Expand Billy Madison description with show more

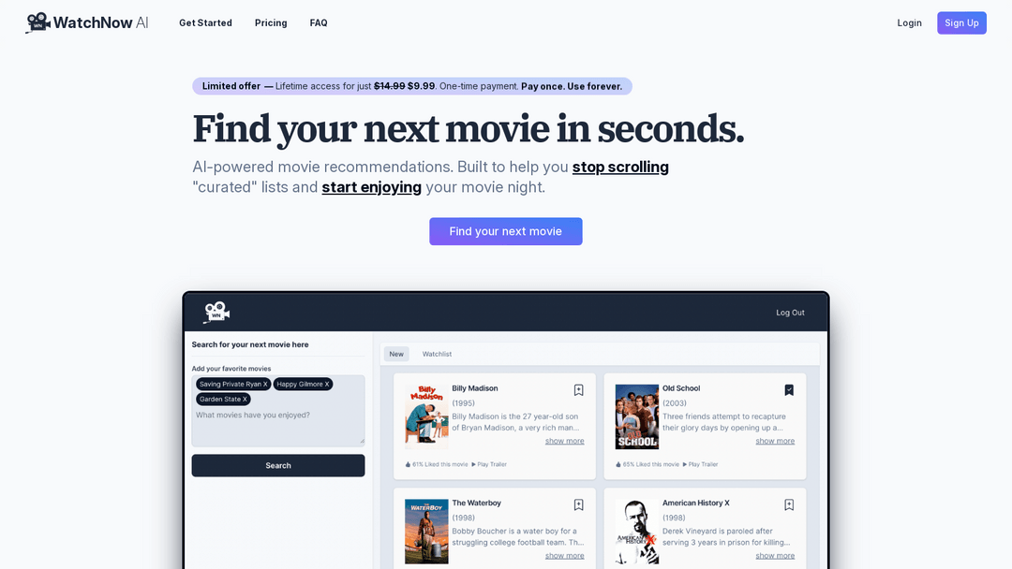564,440
